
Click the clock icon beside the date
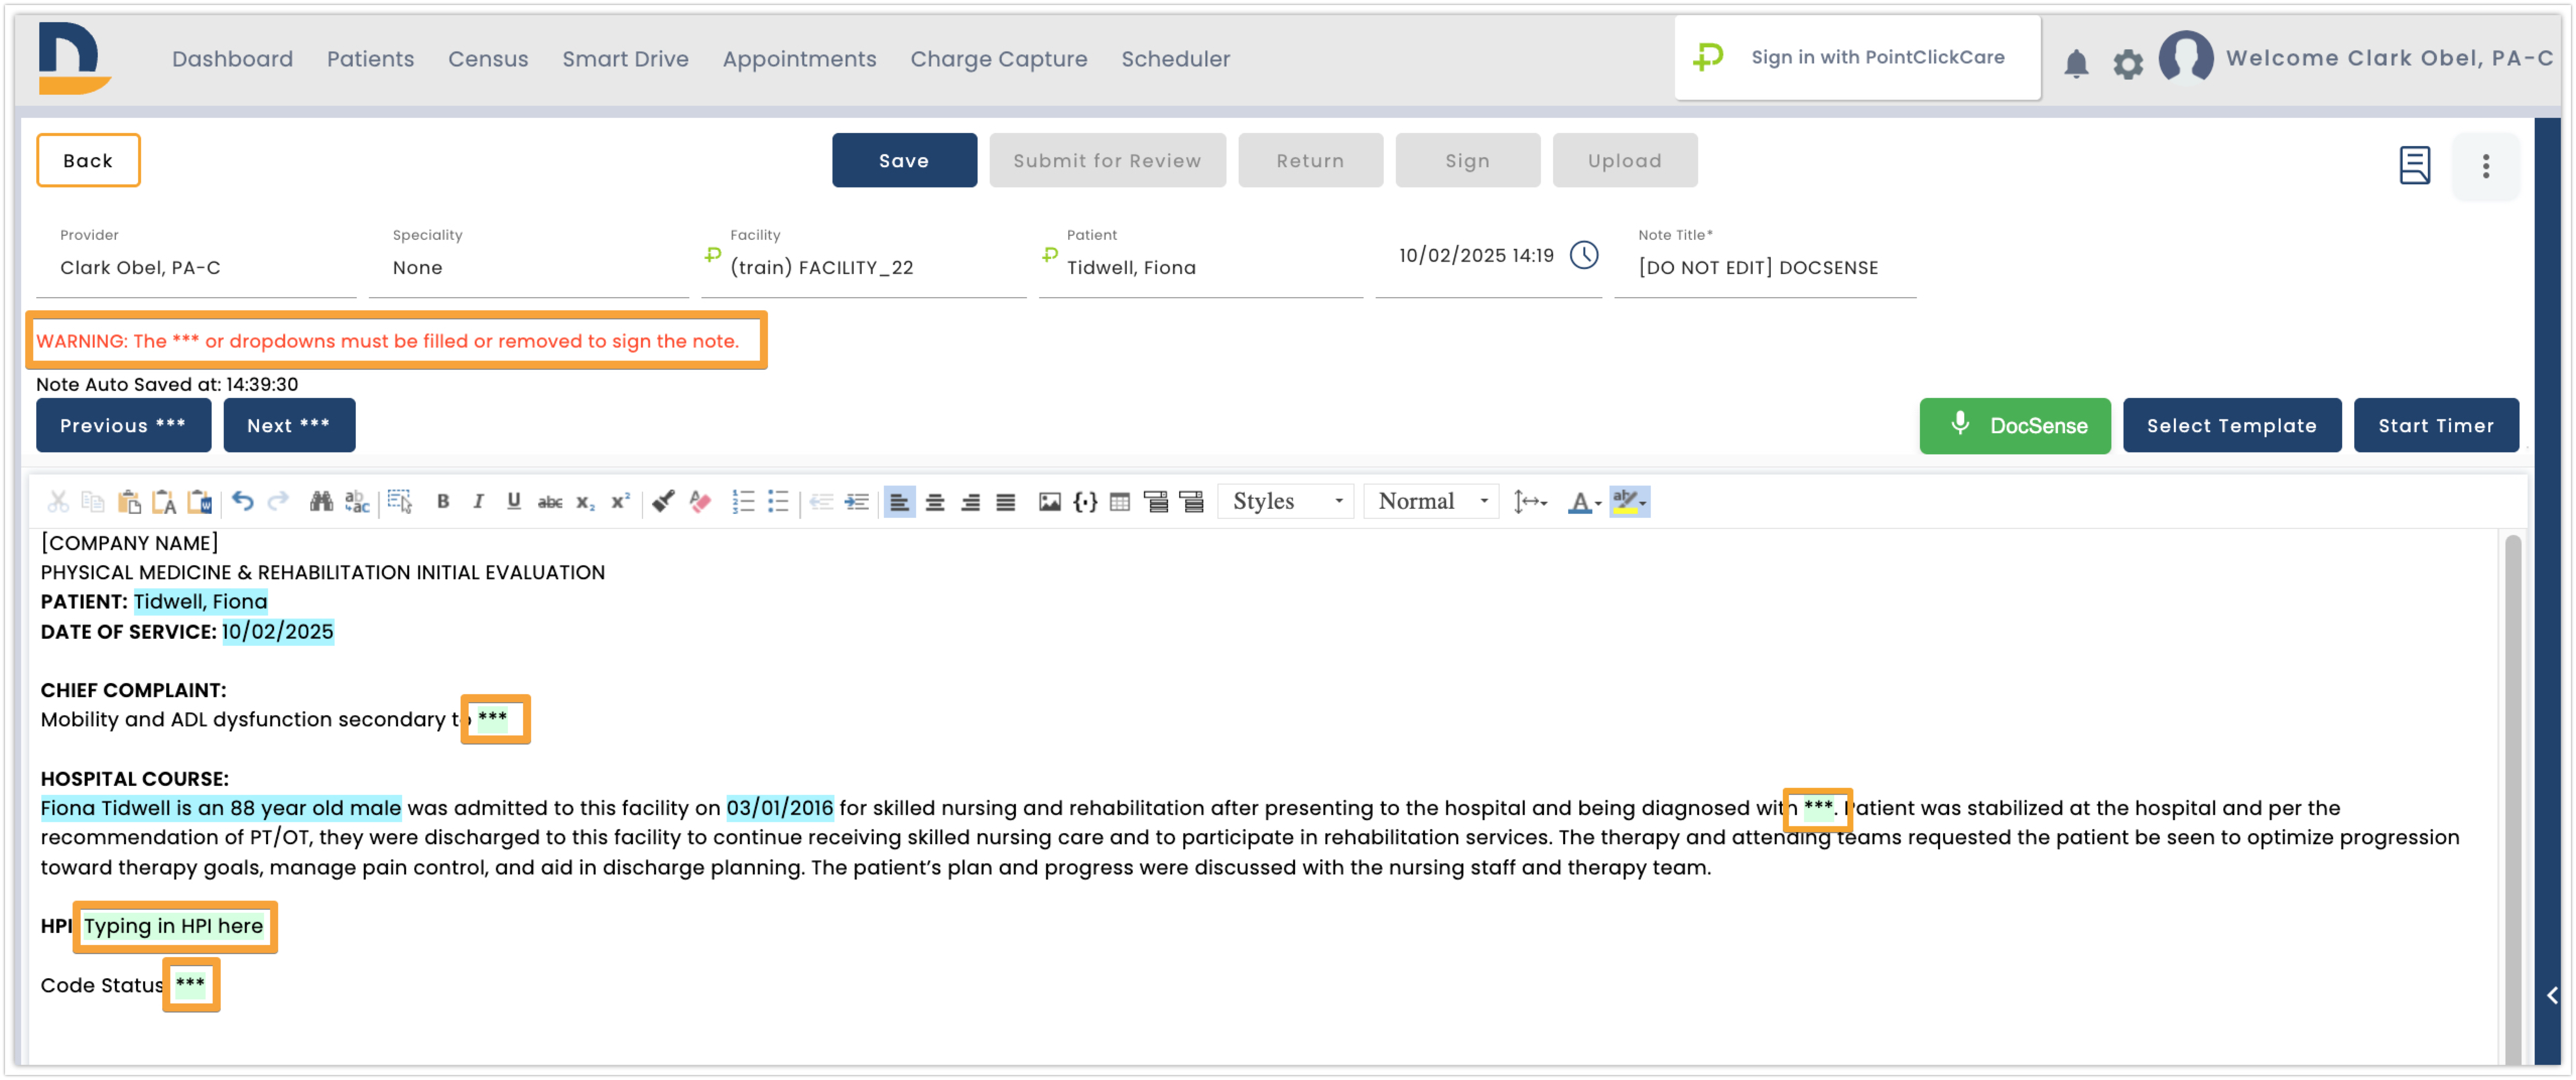pyautogui.click(x=1584, y=256)
